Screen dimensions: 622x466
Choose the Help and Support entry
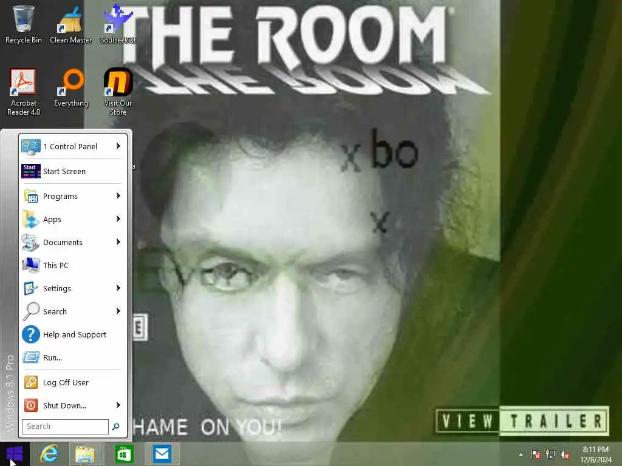click(x=73, y=334)
